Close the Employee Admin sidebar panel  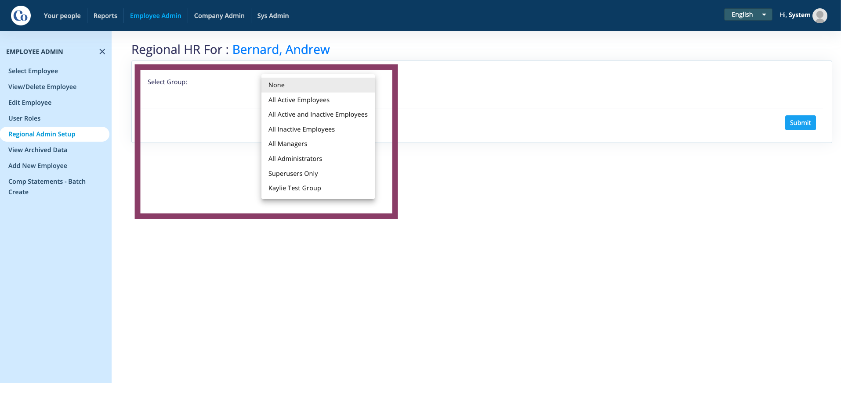pos(102,52)
